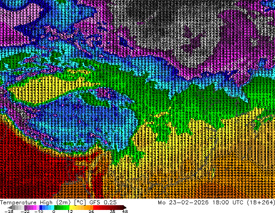Click the 'Mo 23-02-2026' date text

coord(183,203)
